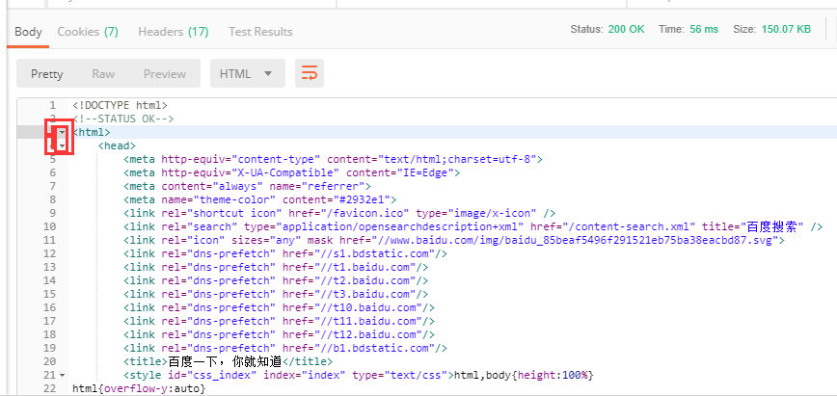Click the t2.baidu.com prefetch line
837x396 pixels.
276,280
